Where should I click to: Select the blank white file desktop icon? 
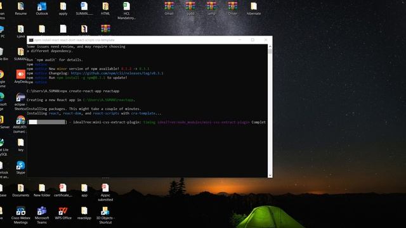63,29
